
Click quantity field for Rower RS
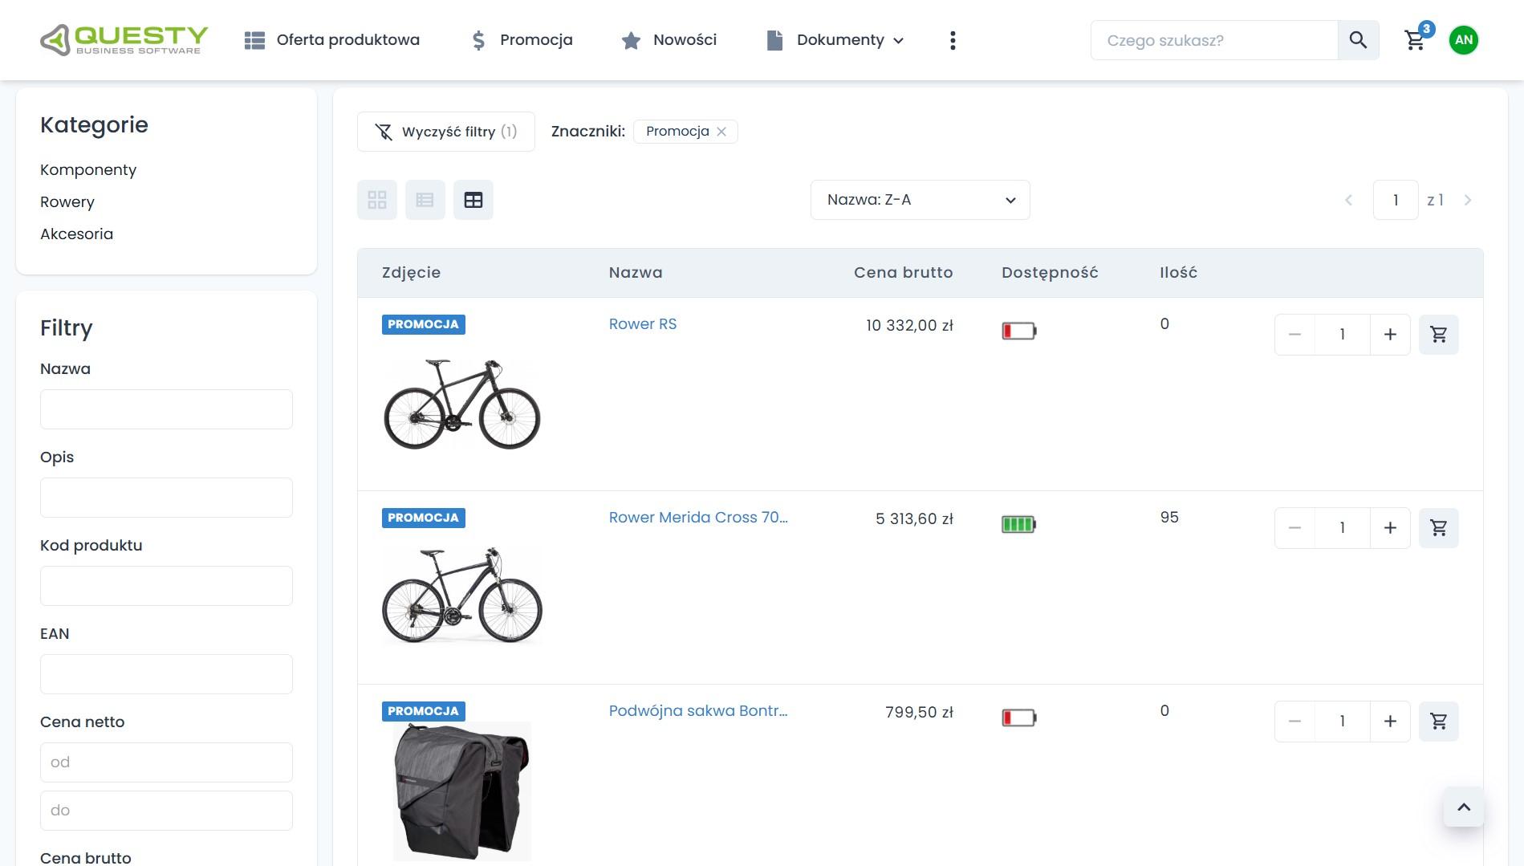click(x=1343, y=335)
